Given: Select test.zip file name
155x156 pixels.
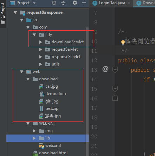Looking at the screenshot, I should [x=52, y=109].
